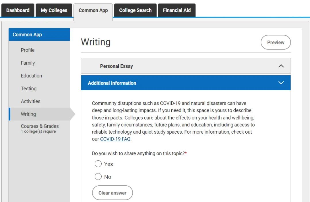
Task: Select the Common App tab
Action: [93, 10]
